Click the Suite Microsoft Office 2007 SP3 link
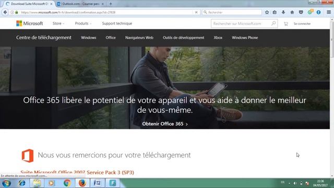Image resolution: width=334 pixels, height=188 pixels. click(77, 172)
